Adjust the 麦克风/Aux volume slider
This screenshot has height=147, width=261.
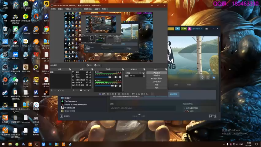(104, 77)
